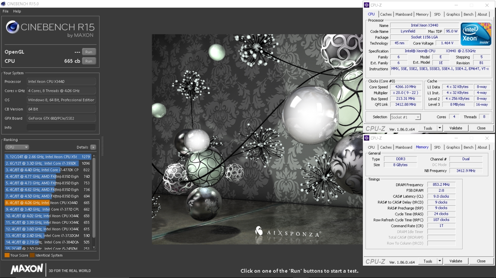This screenshot has width=496, height=278.
Task: Select ranking row 3 Core i7-4770K
Action: coord(48,170)
